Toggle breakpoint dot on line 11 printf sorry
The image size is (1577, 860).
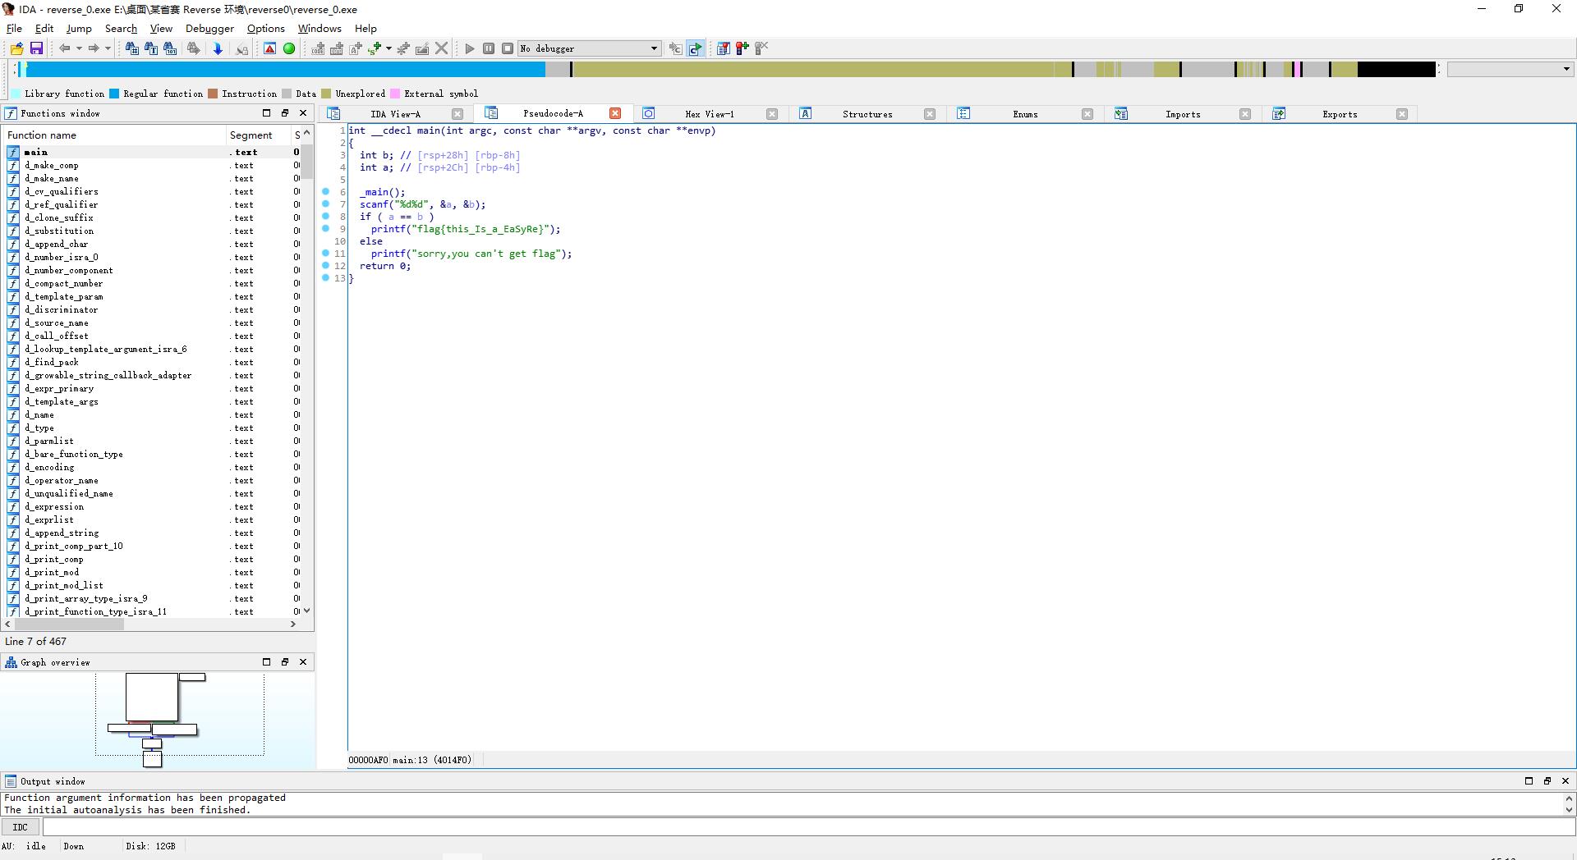[x=326, y=254]
